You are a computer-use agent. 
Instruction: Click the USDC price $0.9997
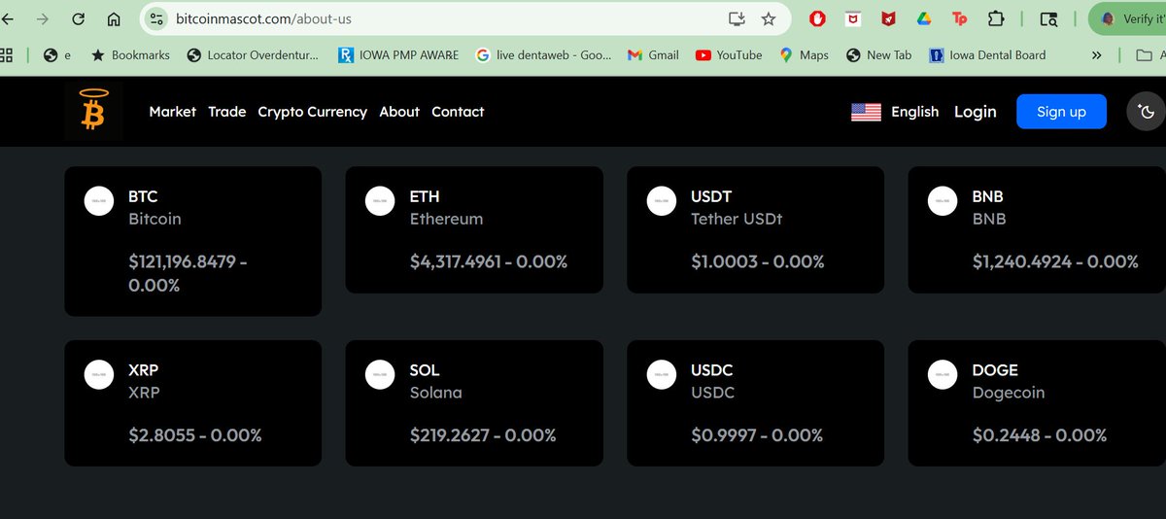point(724,435)
